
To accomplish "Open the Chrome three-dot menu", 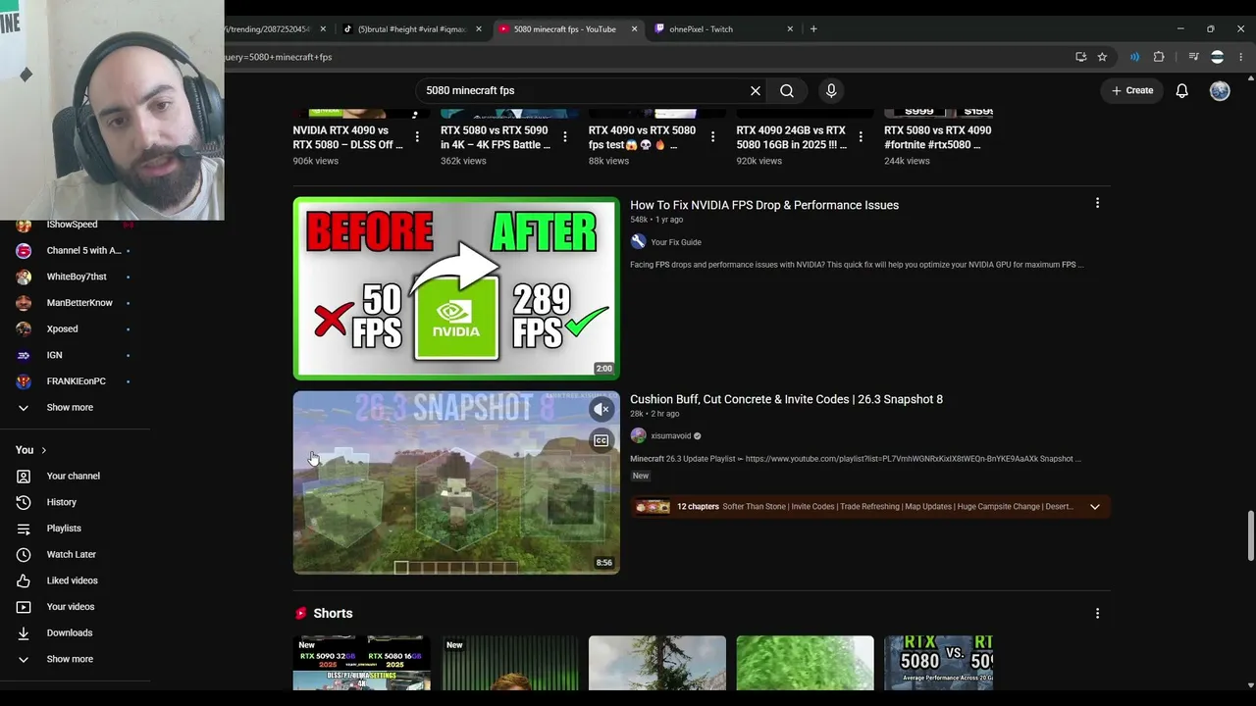I will [x=1240, y=57].
